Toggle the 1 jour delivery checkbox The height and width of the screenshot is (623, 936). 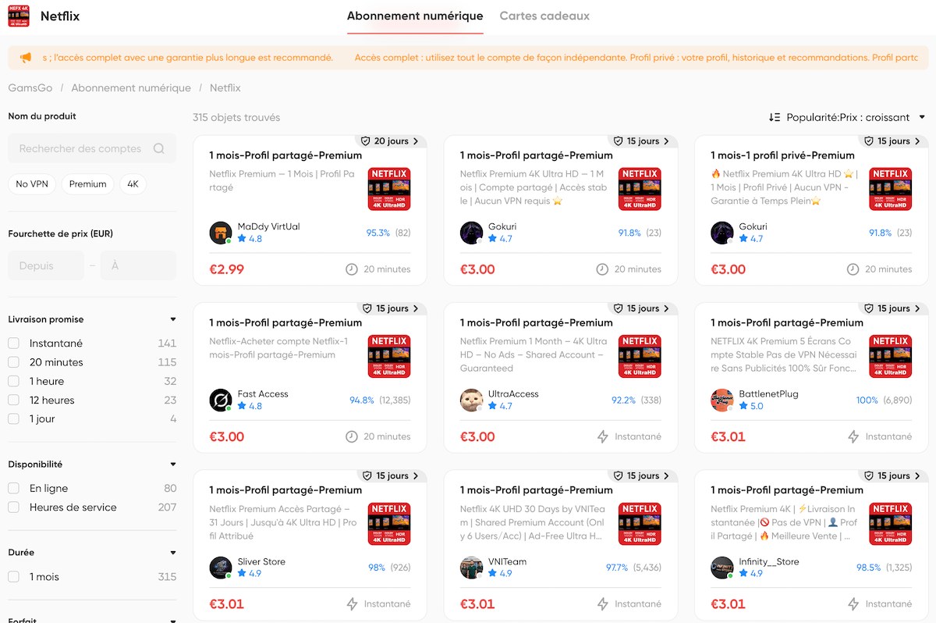13,419
